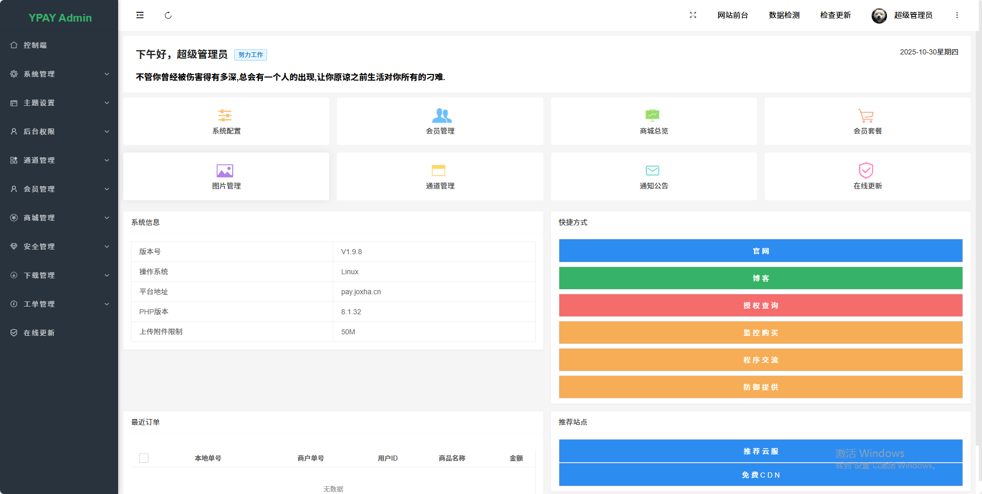
Task: Open 网站前台 from the top bar
Action: 732,15
